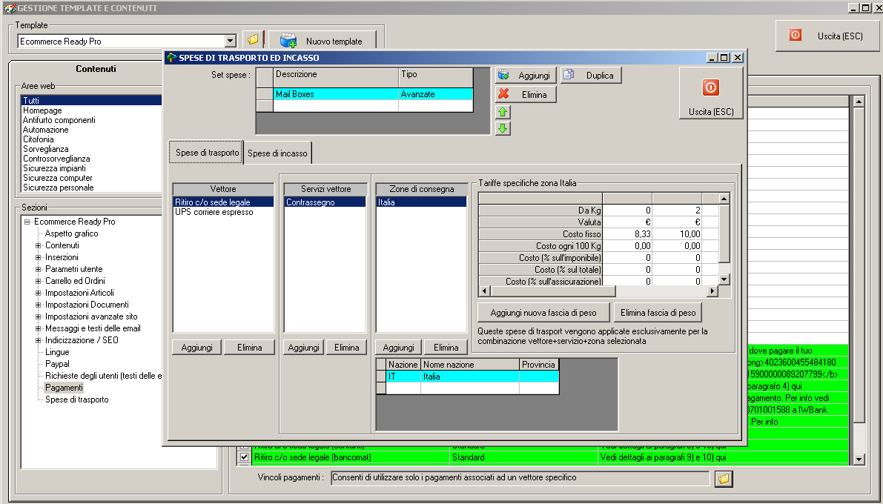Move set spese up with green arrow

503,112
